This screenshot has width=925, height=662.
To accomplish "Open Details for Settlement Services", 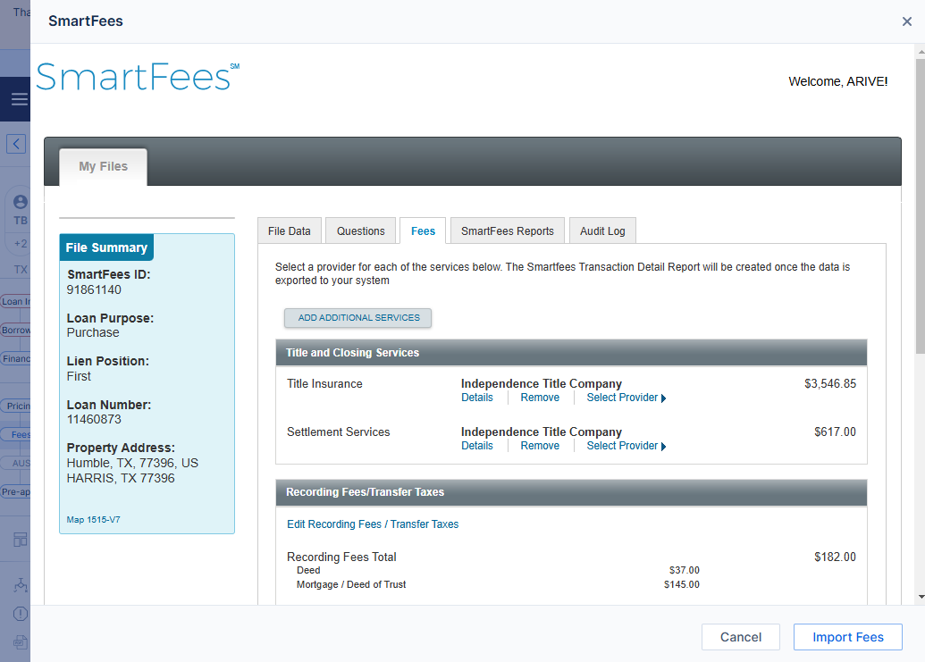I will [x=476, y=446].
